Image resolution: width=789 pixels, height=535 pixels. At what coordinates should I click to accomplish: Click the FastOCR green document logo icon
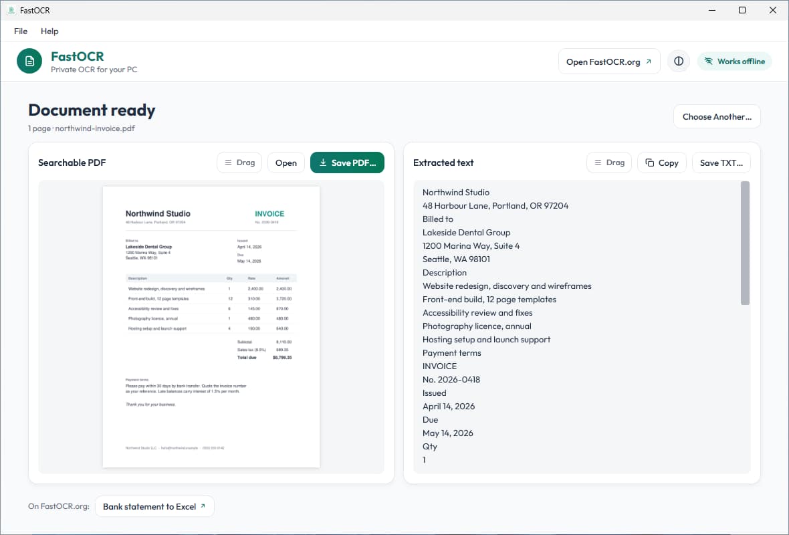point(29,61)
